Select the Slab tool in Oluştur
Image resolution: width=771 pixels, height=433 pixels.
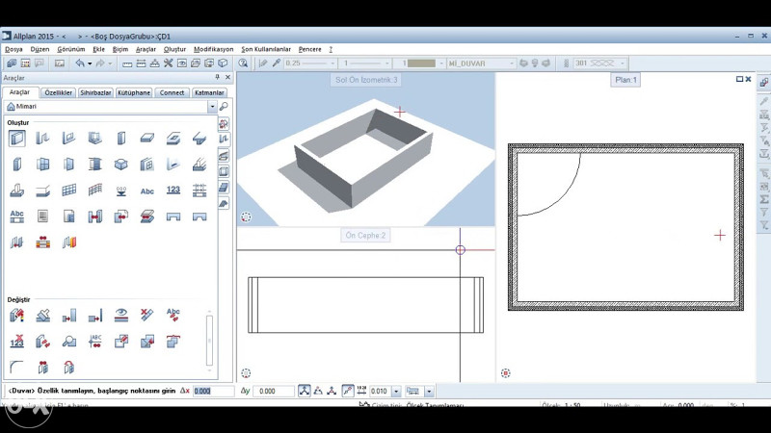(x=147, y=139)
